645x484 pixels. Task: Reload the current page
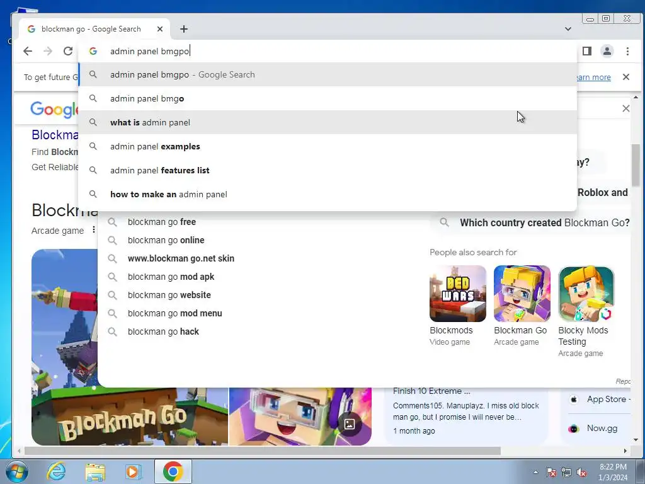tap(68, 51)
